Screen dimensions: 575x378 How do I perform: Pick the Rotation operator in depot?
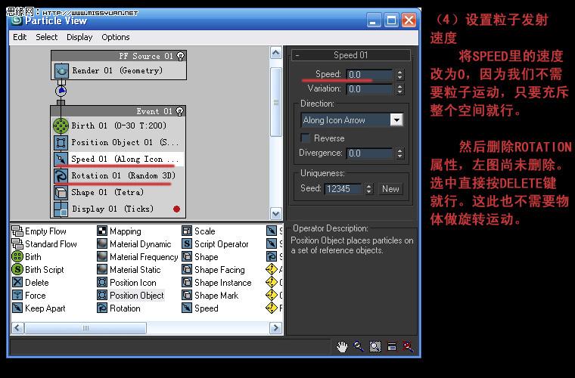(119, 308)
